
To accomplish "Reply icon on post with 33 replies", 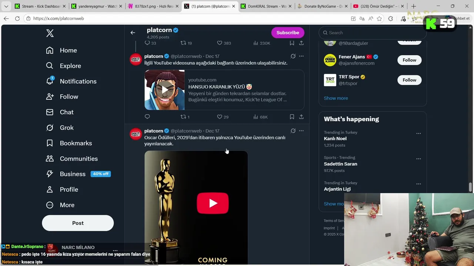I will click(147, 43).
